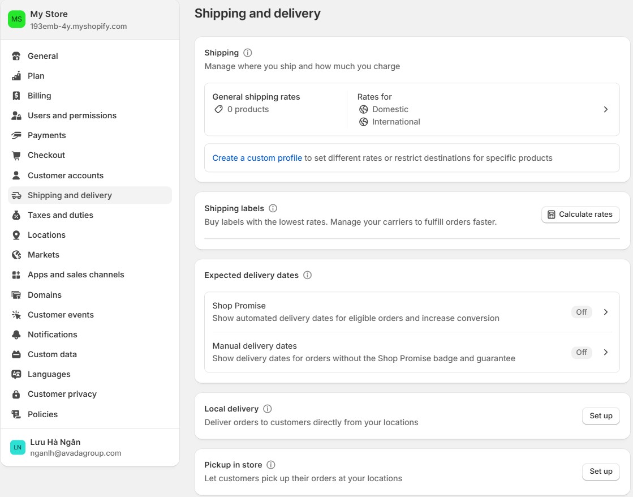
Task: Click the Checkout cart icon
Action: (16, 155)
